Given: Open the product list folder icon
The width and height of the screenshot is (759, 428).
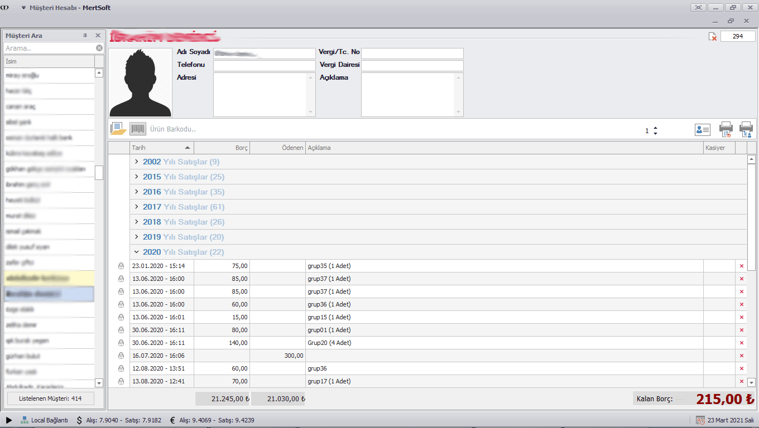Looking at the screenshot, I should (118, 129).
